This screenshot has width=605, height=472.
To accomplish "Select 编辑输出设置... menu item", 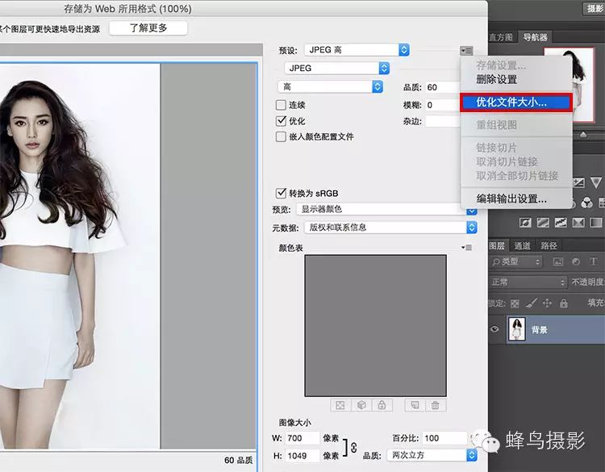I will click(x=516, y=198).
